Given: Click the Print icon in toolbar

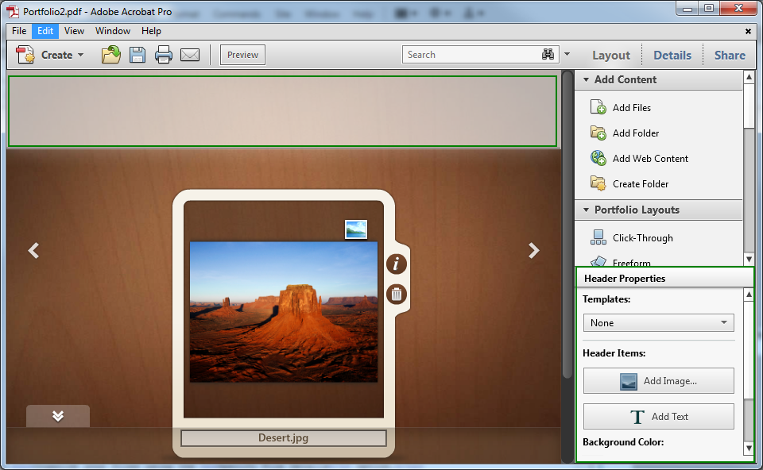Looking at the screenshot, I should 164,55.
